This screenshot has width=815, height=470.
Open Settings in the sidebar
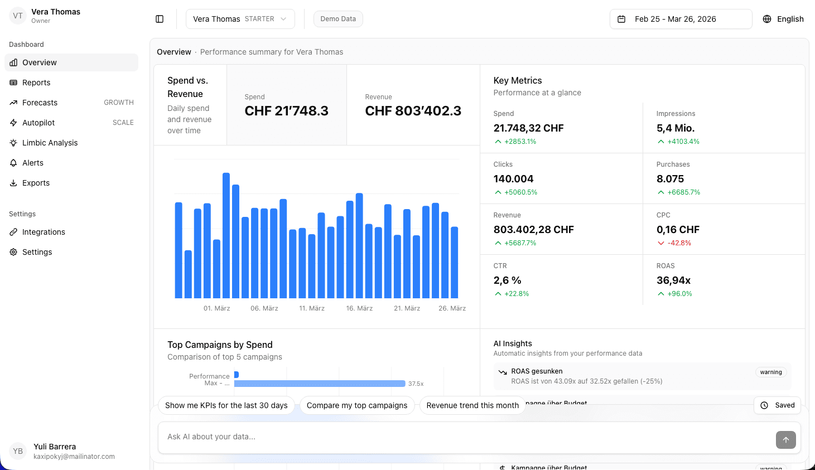[37, 252]
